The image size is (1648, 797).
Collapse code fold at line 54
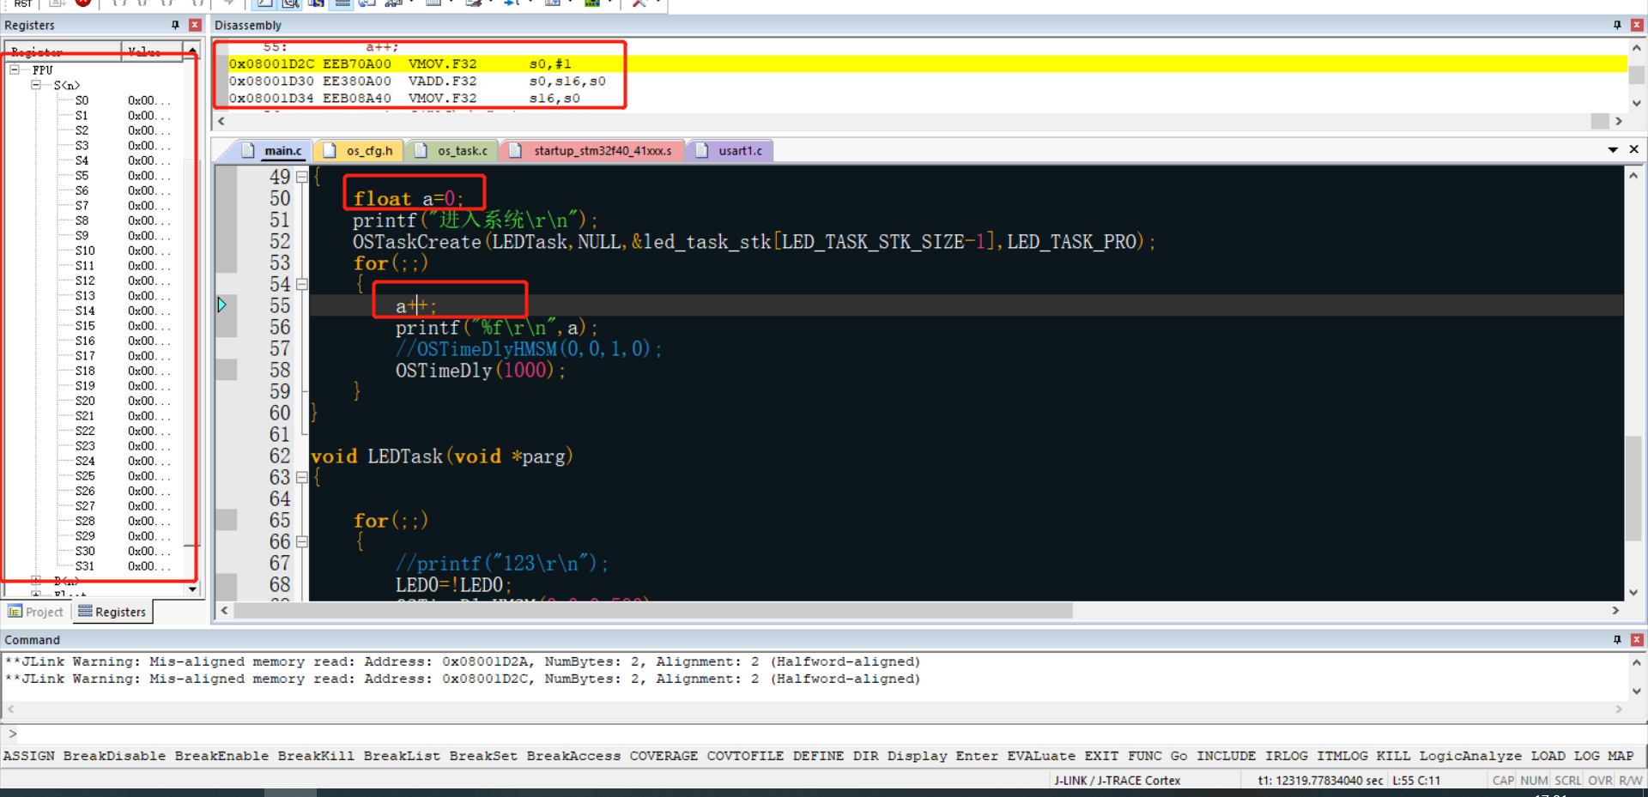302,284
